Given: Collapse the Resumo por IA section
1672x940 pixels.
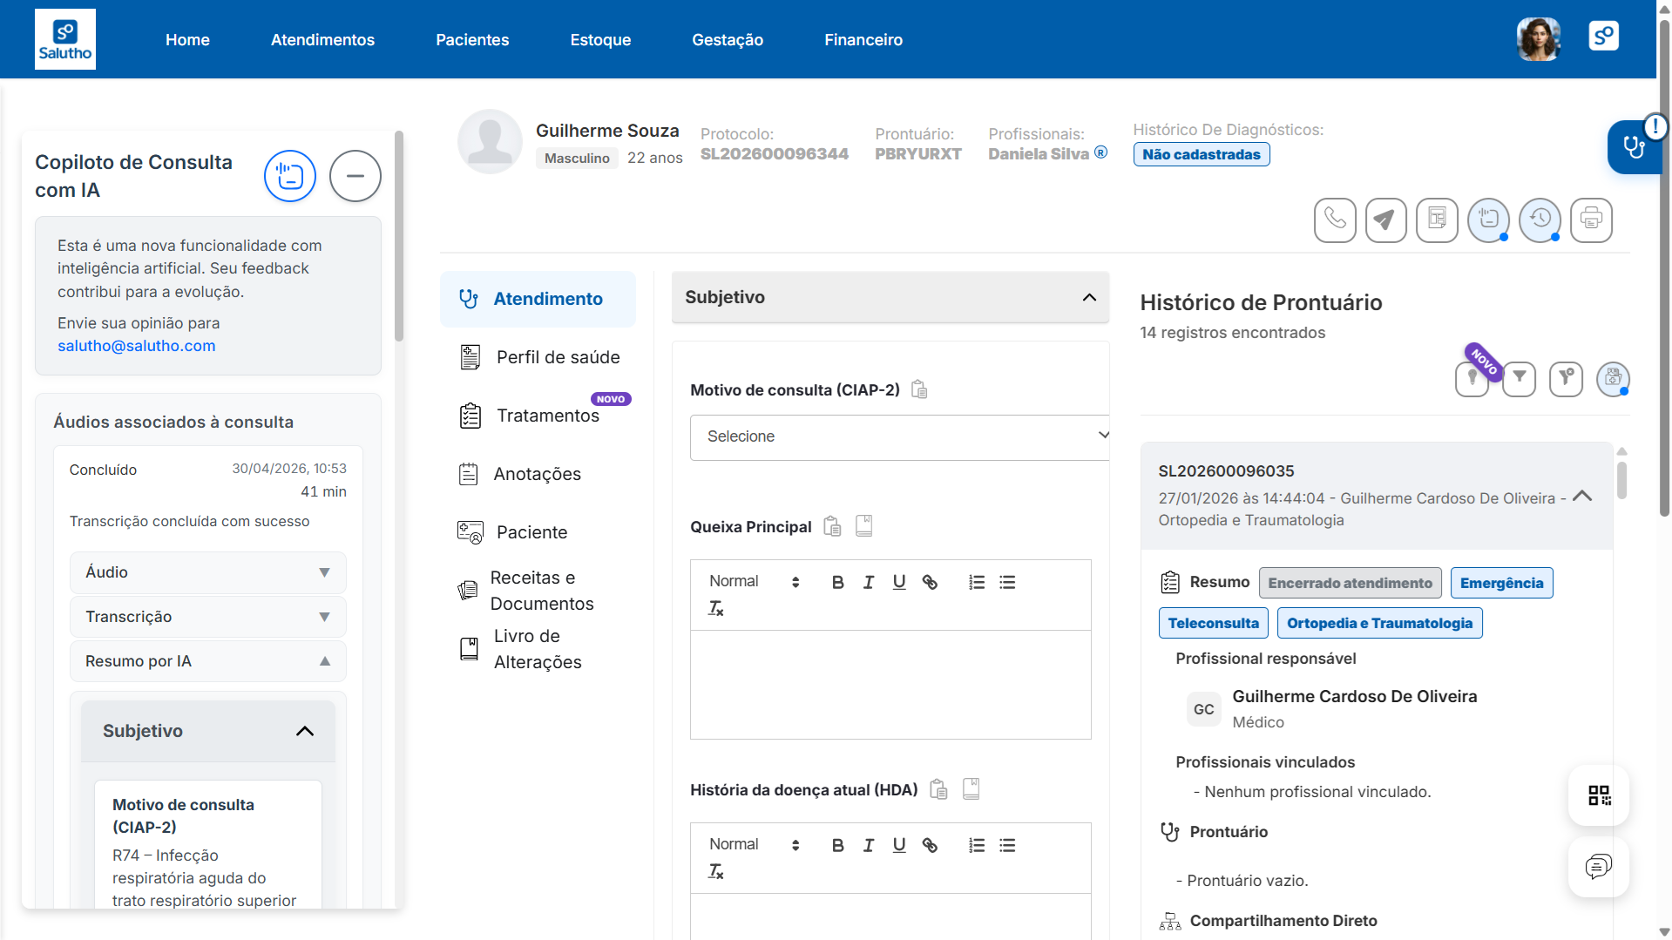Looking at the screenshot, I should 208,661.
